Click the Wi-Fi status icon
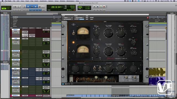 point(156,1)
